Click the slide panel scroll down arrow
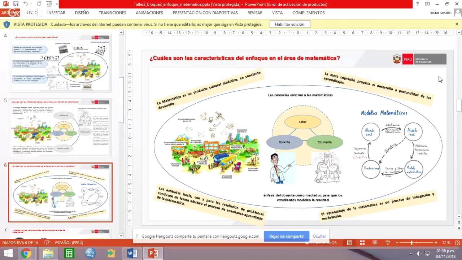This screenshot has height=260, width=462. 121,236
